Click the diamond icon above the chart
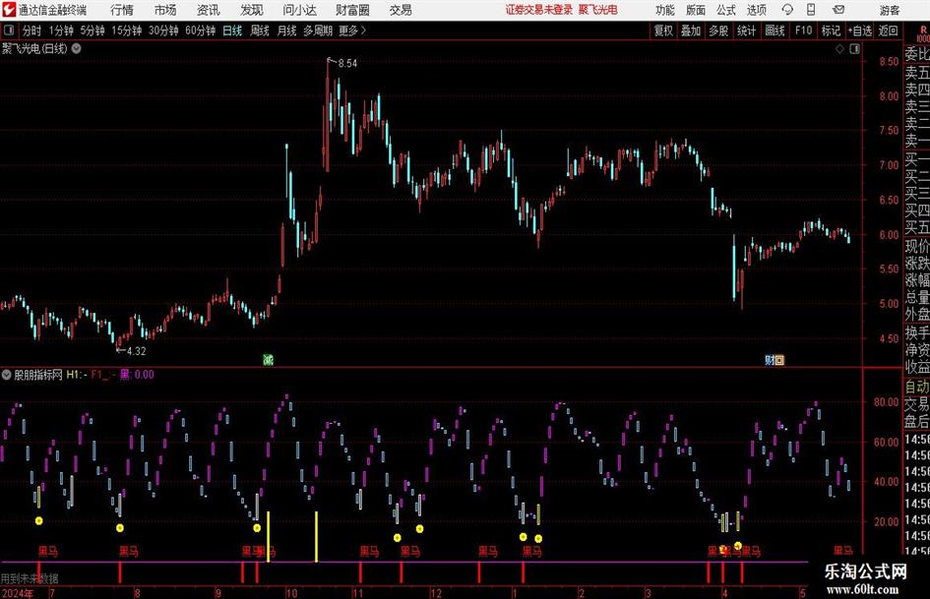The height and width of the screenshot is (599, 930). tap(839, 49)
